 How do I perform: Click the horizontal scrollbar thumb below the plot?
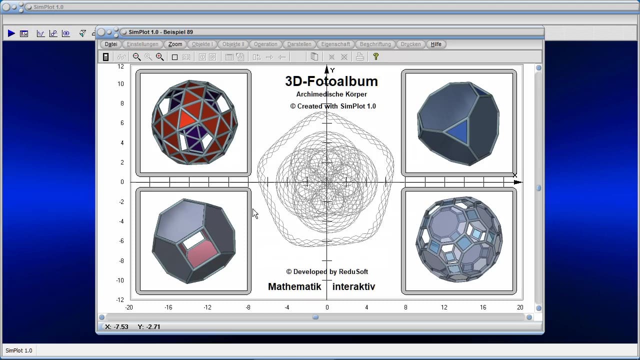(315, 317)
